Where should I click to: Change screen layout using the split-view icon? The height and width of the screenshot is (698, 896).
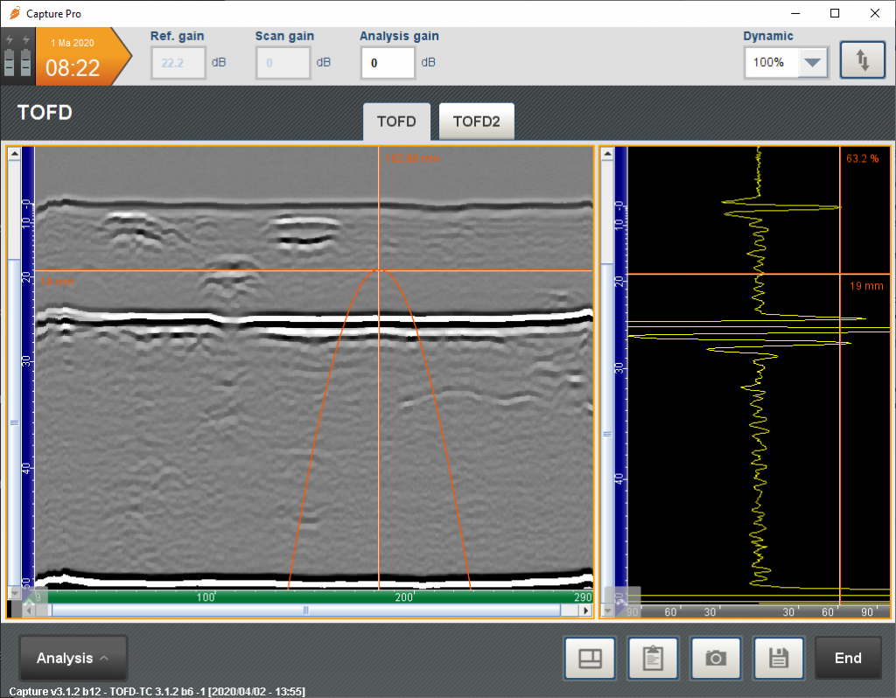pyautogui.click(x=590, y=658)
